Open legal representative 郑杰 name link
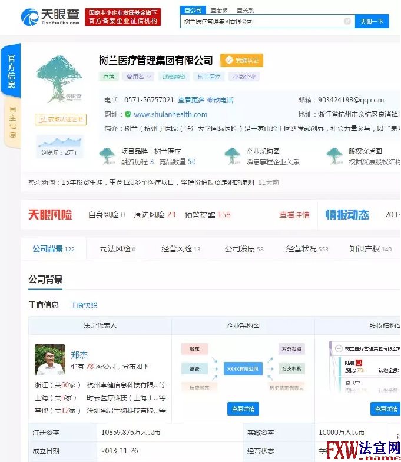The height and width of the screenshot is (462, 401). click(79, 354)
